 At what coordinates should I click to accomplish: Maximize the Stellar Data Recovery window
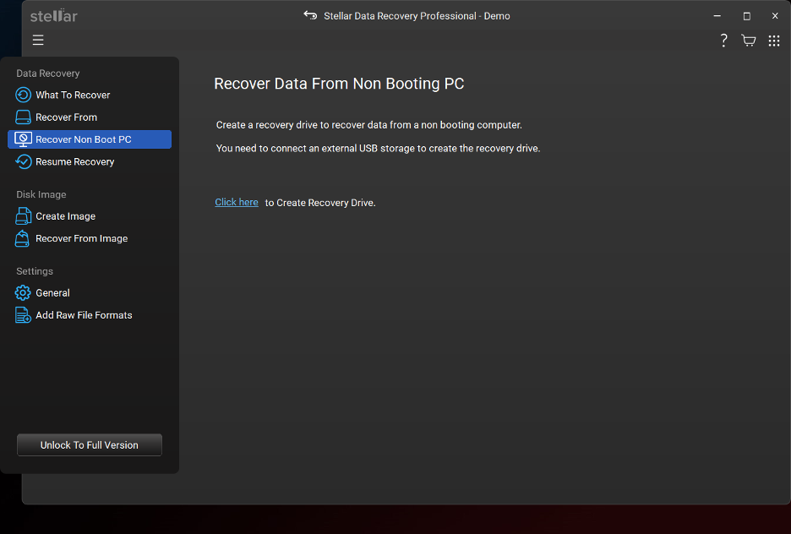pyautogui.click(x=746, y=16)
